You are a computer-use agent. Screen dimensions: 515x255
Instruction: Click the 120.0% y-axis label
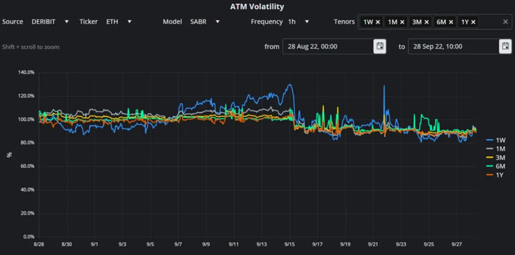pyautogui.click(x=26, y=96)
